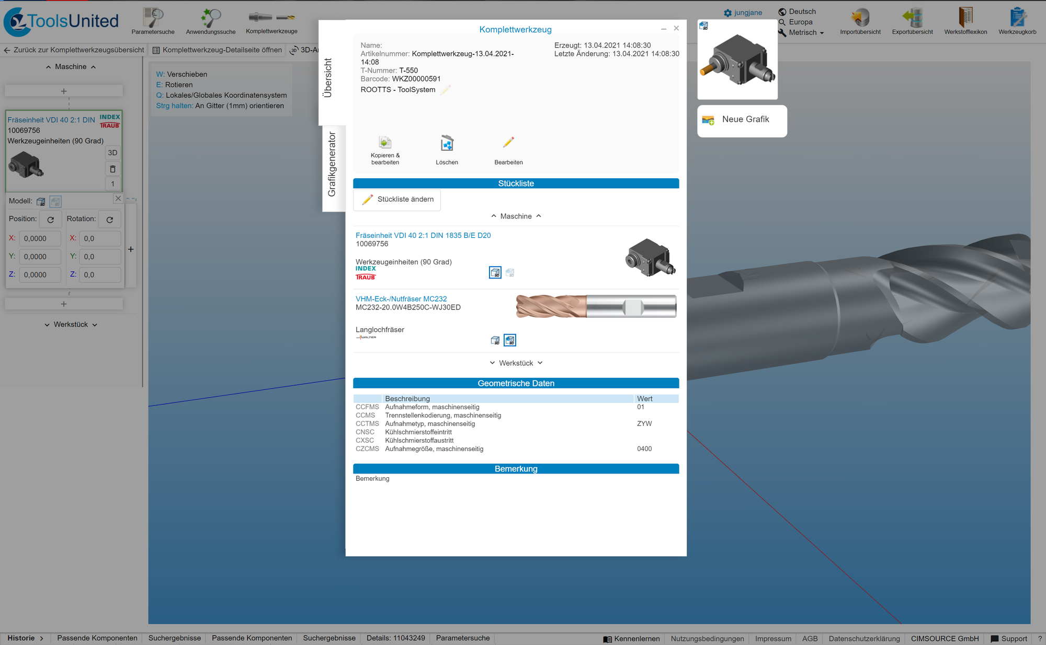Reset Position with the refresh icon
Image resolution: width=1046 pixels, height=645 pixels.
pyautogui.click(x=51, y=220)
